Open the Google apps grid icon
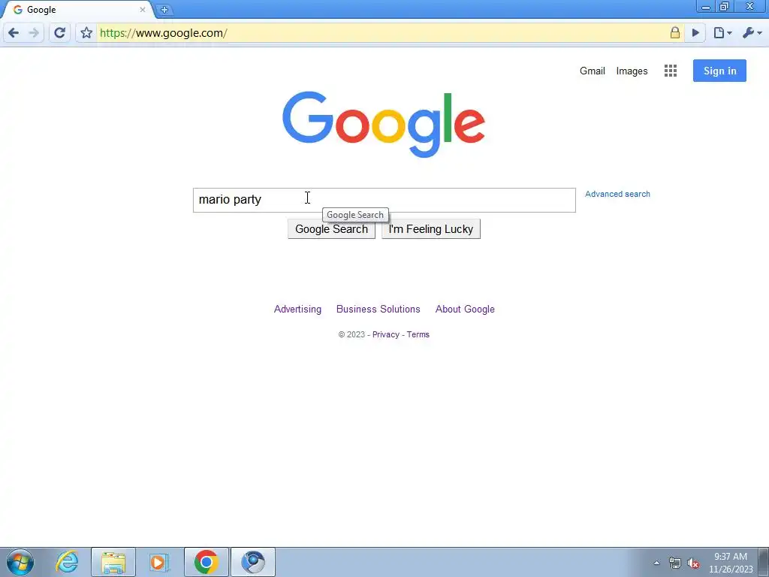 pyautogui.click(x=671, y=71)
